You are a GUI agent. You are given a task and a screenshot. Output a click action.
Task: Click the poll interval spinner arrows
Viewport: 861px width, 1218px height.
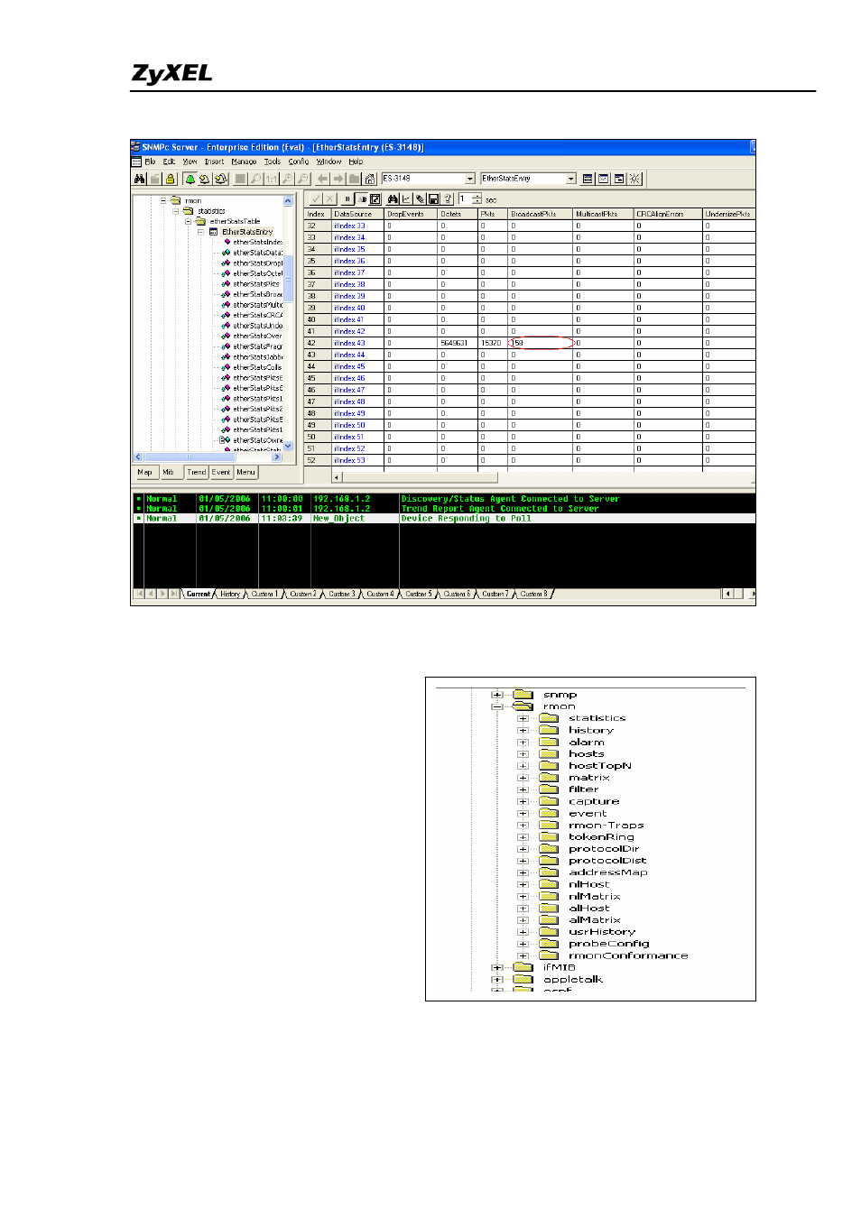tap(477, 199)
